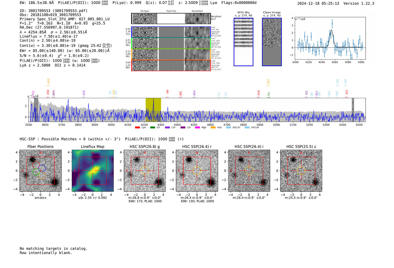Viewport: 394px width, 268px height.
Task: Click the green OII legend swatch
Action: 153,128
